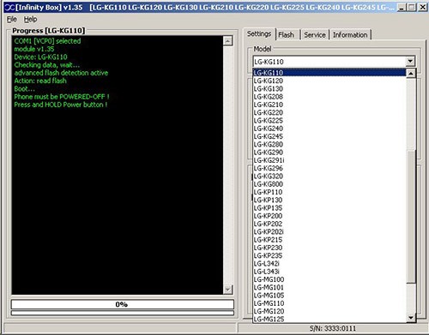Maximize the Infinity Box window
This screenshot has width=429, height=335.
click(x=412, y=8)
